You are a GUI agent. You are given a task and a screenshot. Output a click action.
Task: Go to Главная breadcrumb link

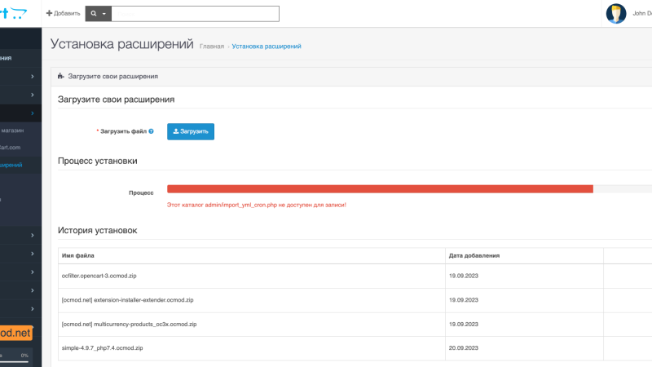[x=212, y=46]
